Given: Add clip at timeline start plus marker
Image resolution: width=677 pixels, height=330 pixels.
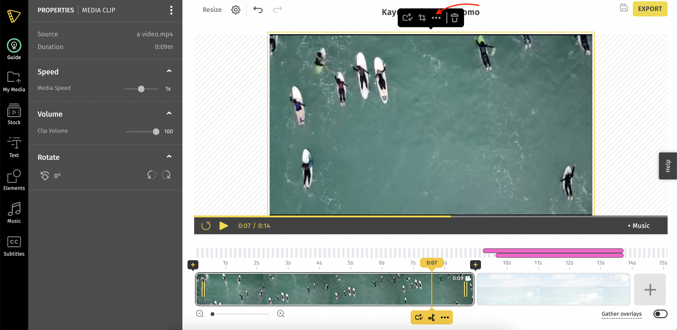Looking at the screenshot, I should click(193, 265).
